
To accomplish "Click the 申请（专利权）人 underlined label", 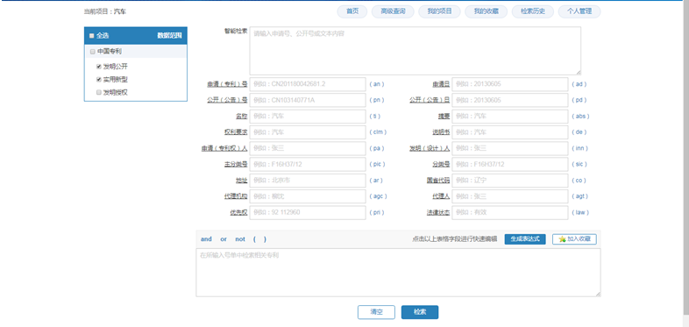I will [x=224, y=148].
